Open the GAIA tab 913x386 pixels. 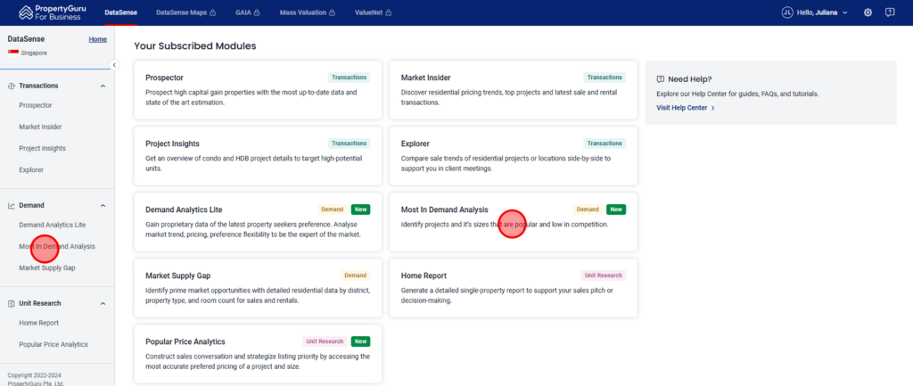click(248, 12)
